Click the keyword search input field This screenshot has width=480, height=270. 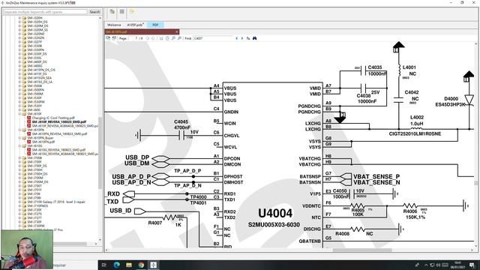click(x=45, y=12)
